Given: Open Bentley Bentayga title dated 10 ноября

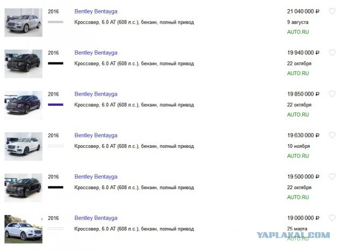Looking at the screenshot, I should coord(96,135).
